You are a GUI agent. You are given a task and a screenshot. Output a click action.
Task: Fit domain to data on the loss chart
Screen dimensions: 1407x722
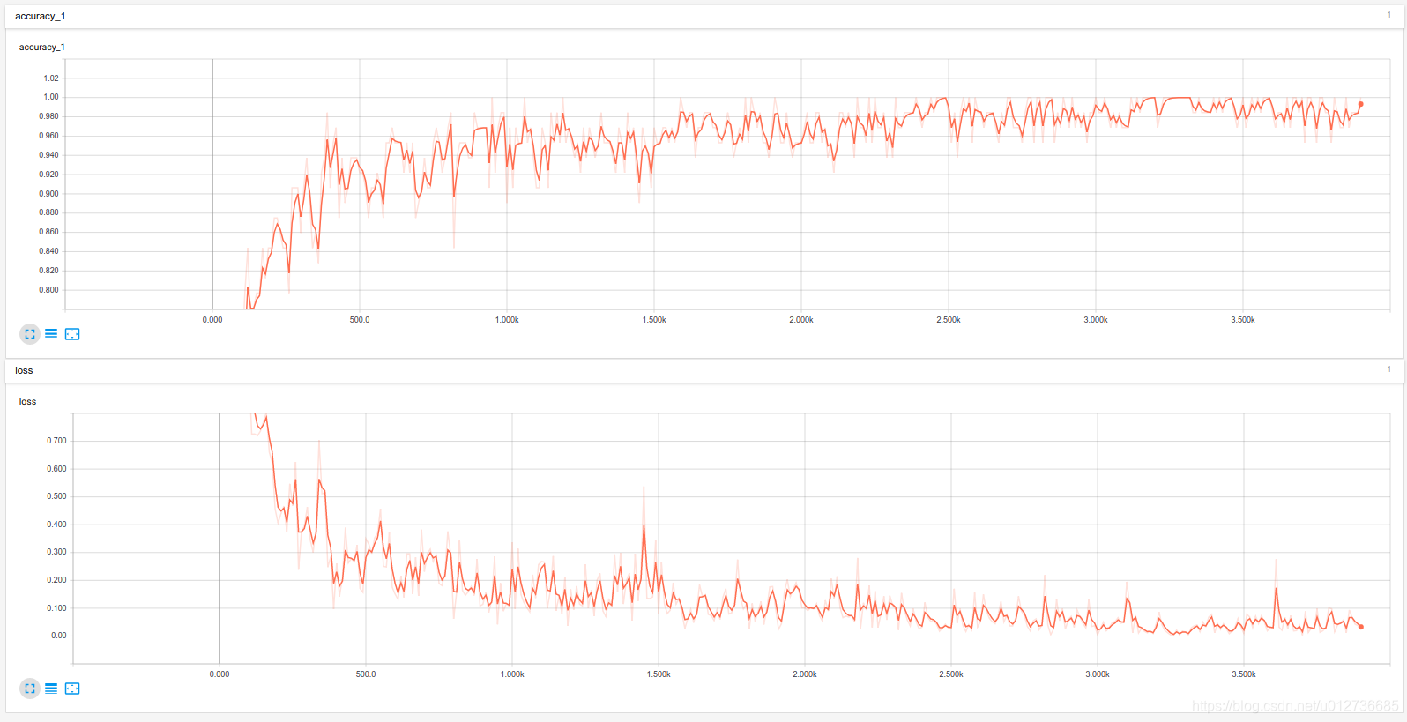pyautogui.click(x=72, y=689)
